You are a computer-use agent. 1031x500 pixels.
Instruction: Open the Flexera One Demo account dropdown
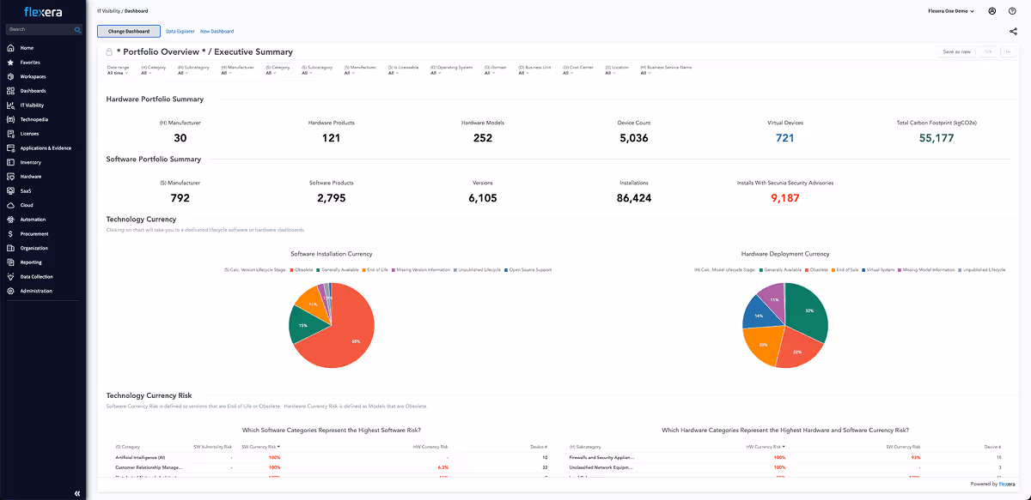(x=951, y=11)
